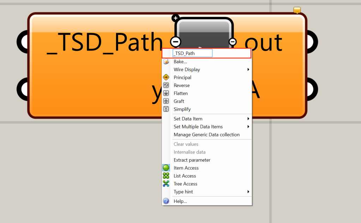
Task: Select Manage Generic Data collection
Action: click(x=206, y=135)
